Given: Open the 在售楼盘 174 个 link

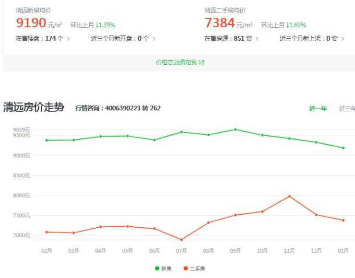Looking at the screenshot, I should pos(43,38).
